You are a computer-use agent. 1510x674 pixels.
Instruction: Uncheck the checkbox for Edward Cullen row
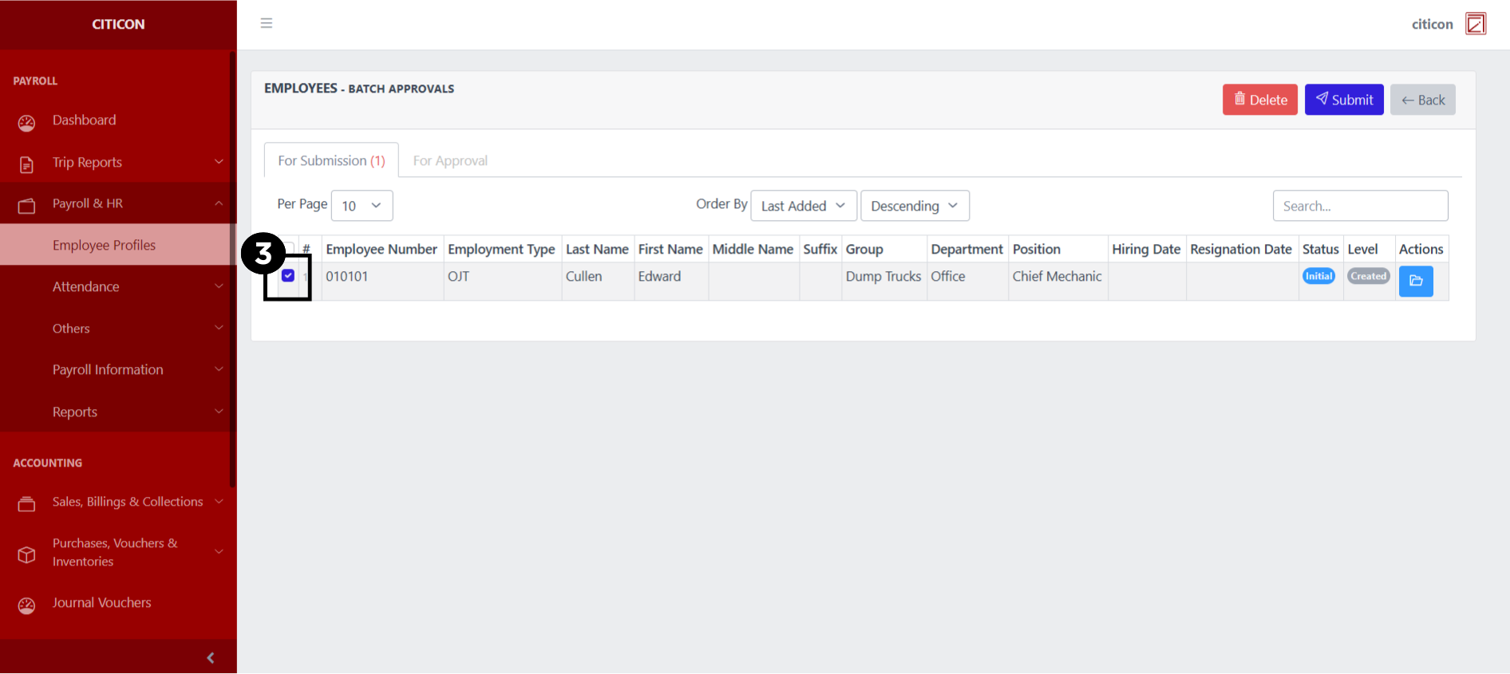click(288, 276)
